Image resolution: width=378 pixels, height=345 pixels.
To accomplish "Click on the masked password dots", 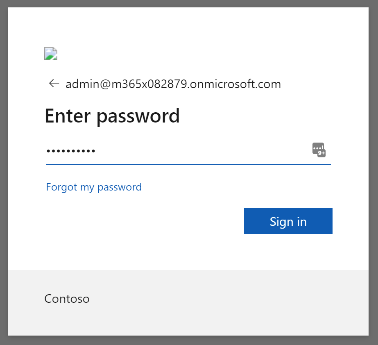I will click(71, 151).
